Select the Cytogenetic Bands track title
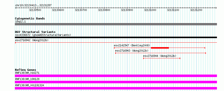224x91 pixels. 30,18
